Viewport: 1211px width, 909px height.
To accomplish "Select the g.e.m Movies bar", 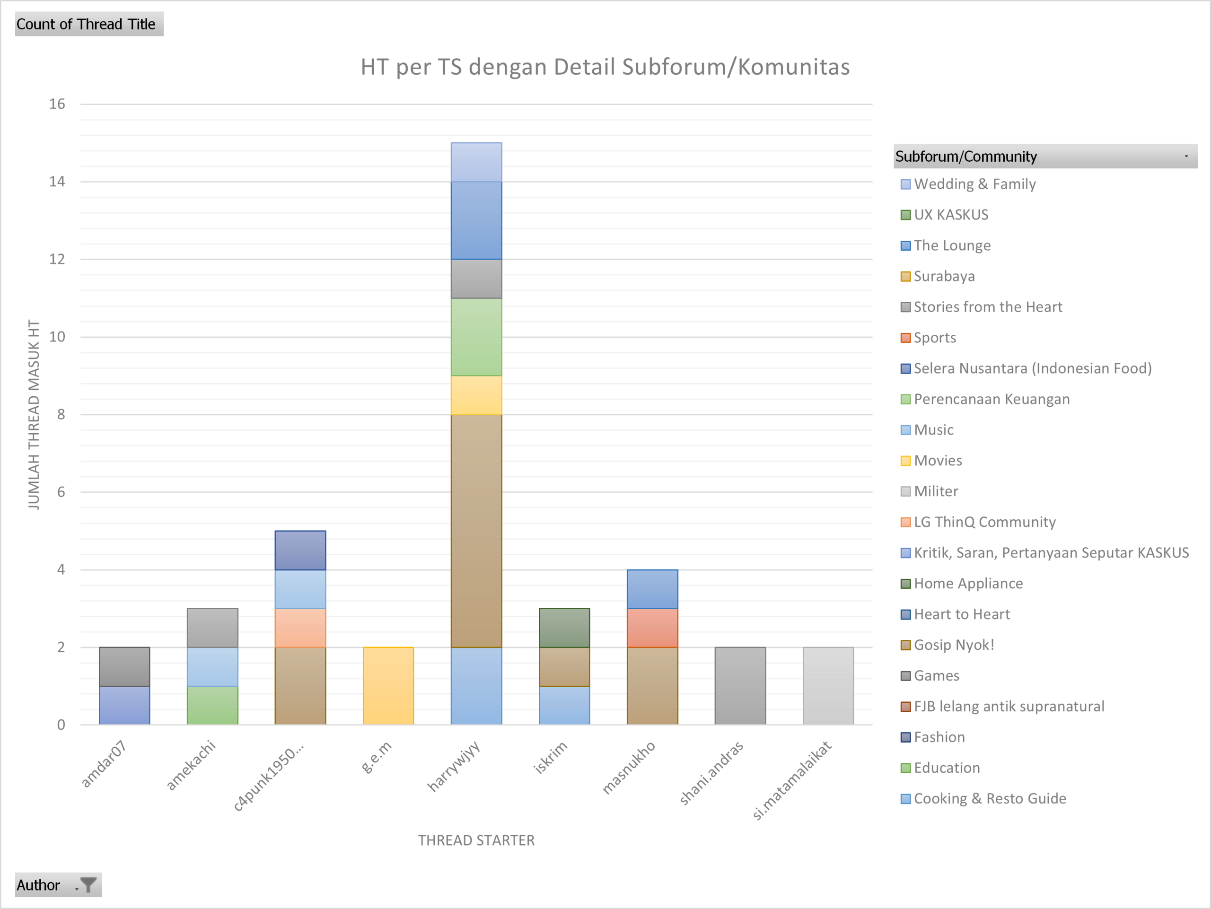I will [x=388, y=686].
